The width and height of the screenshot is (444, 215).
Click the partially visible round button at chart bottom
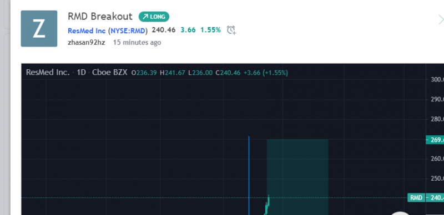coord(400,213)
